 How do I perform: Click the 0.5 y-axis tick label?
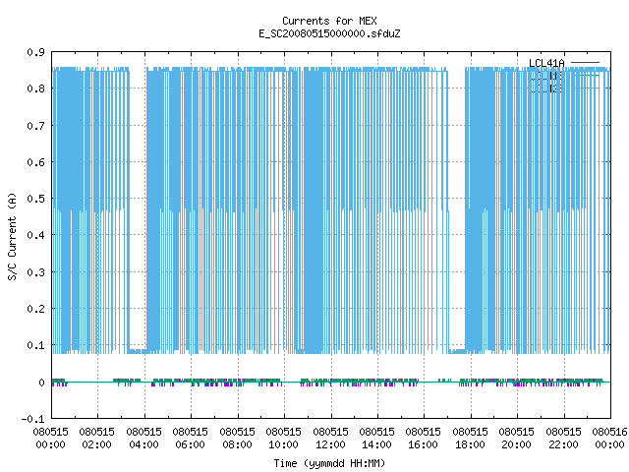coord(35,199)
